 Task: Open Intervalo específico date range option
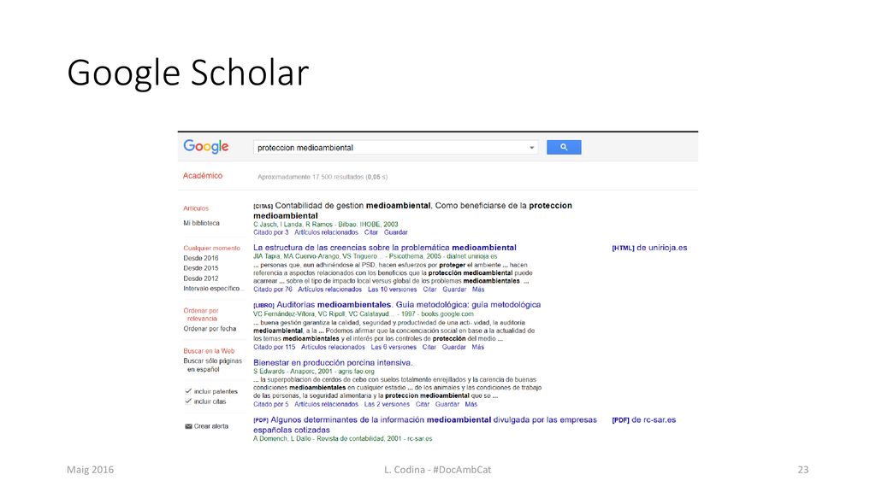tap(213, 289)
